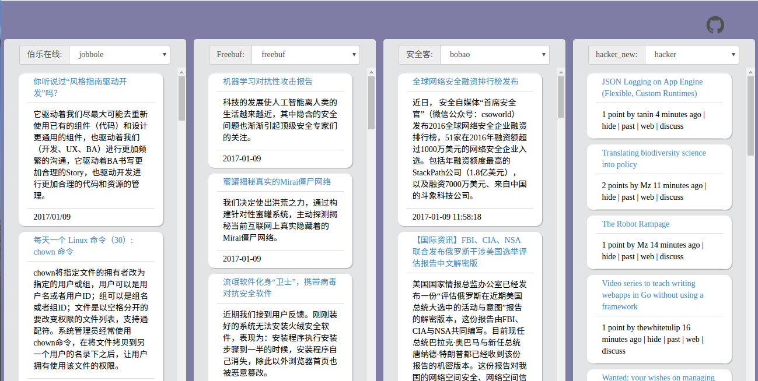Click the 4 minutes ago timestamp
Image resolution: width=758 pixels, height=381 pixels.
(679, 114)
